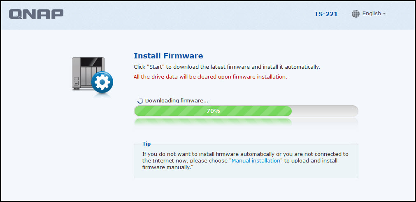Click the Downloading firmware status text
The height and width of the screenshot is (202, 416).
[x=177, y=101]
